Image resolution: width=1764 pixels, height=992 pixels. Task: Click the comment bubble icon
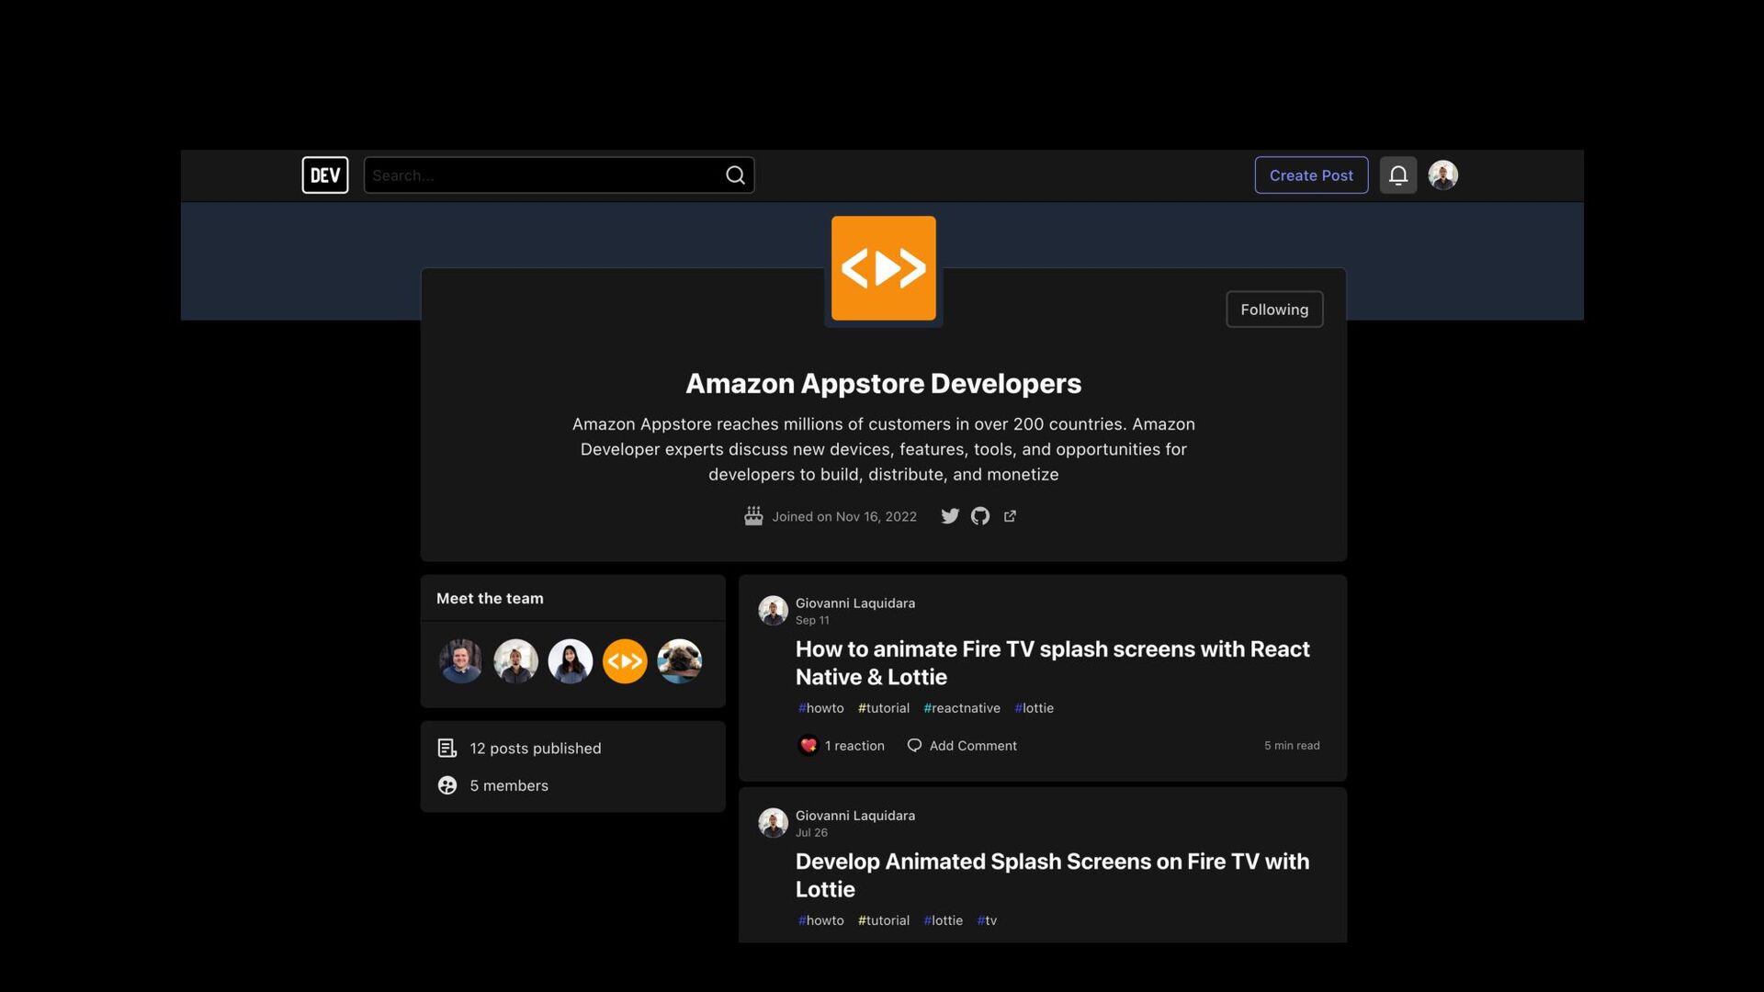pyautogui.click(x=914, y=746)
